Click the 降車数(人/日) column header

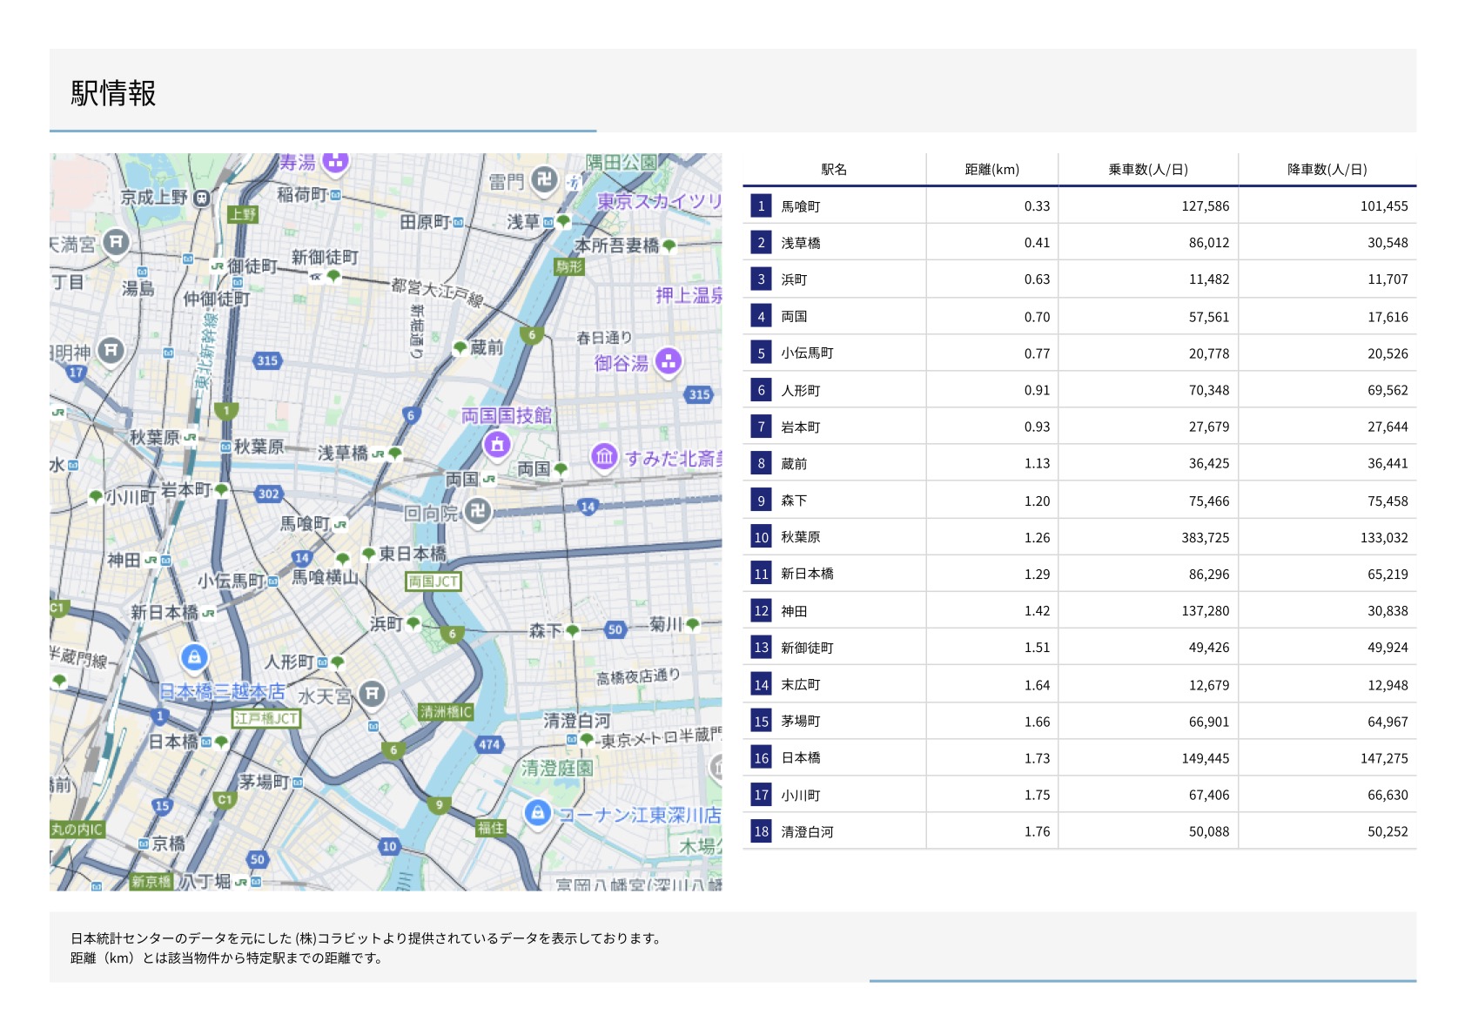(x=1327, y=170)
